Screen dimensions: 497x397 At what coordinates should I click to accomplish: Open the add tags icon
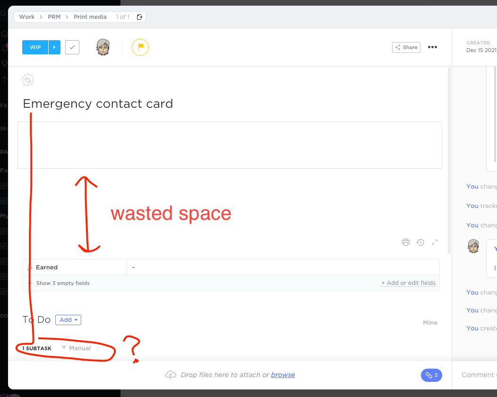[28, 80]
